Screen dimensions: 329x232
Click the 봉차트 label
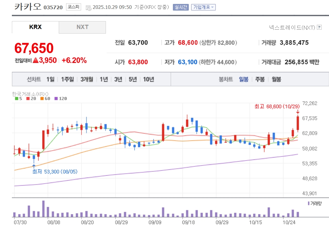226,79
